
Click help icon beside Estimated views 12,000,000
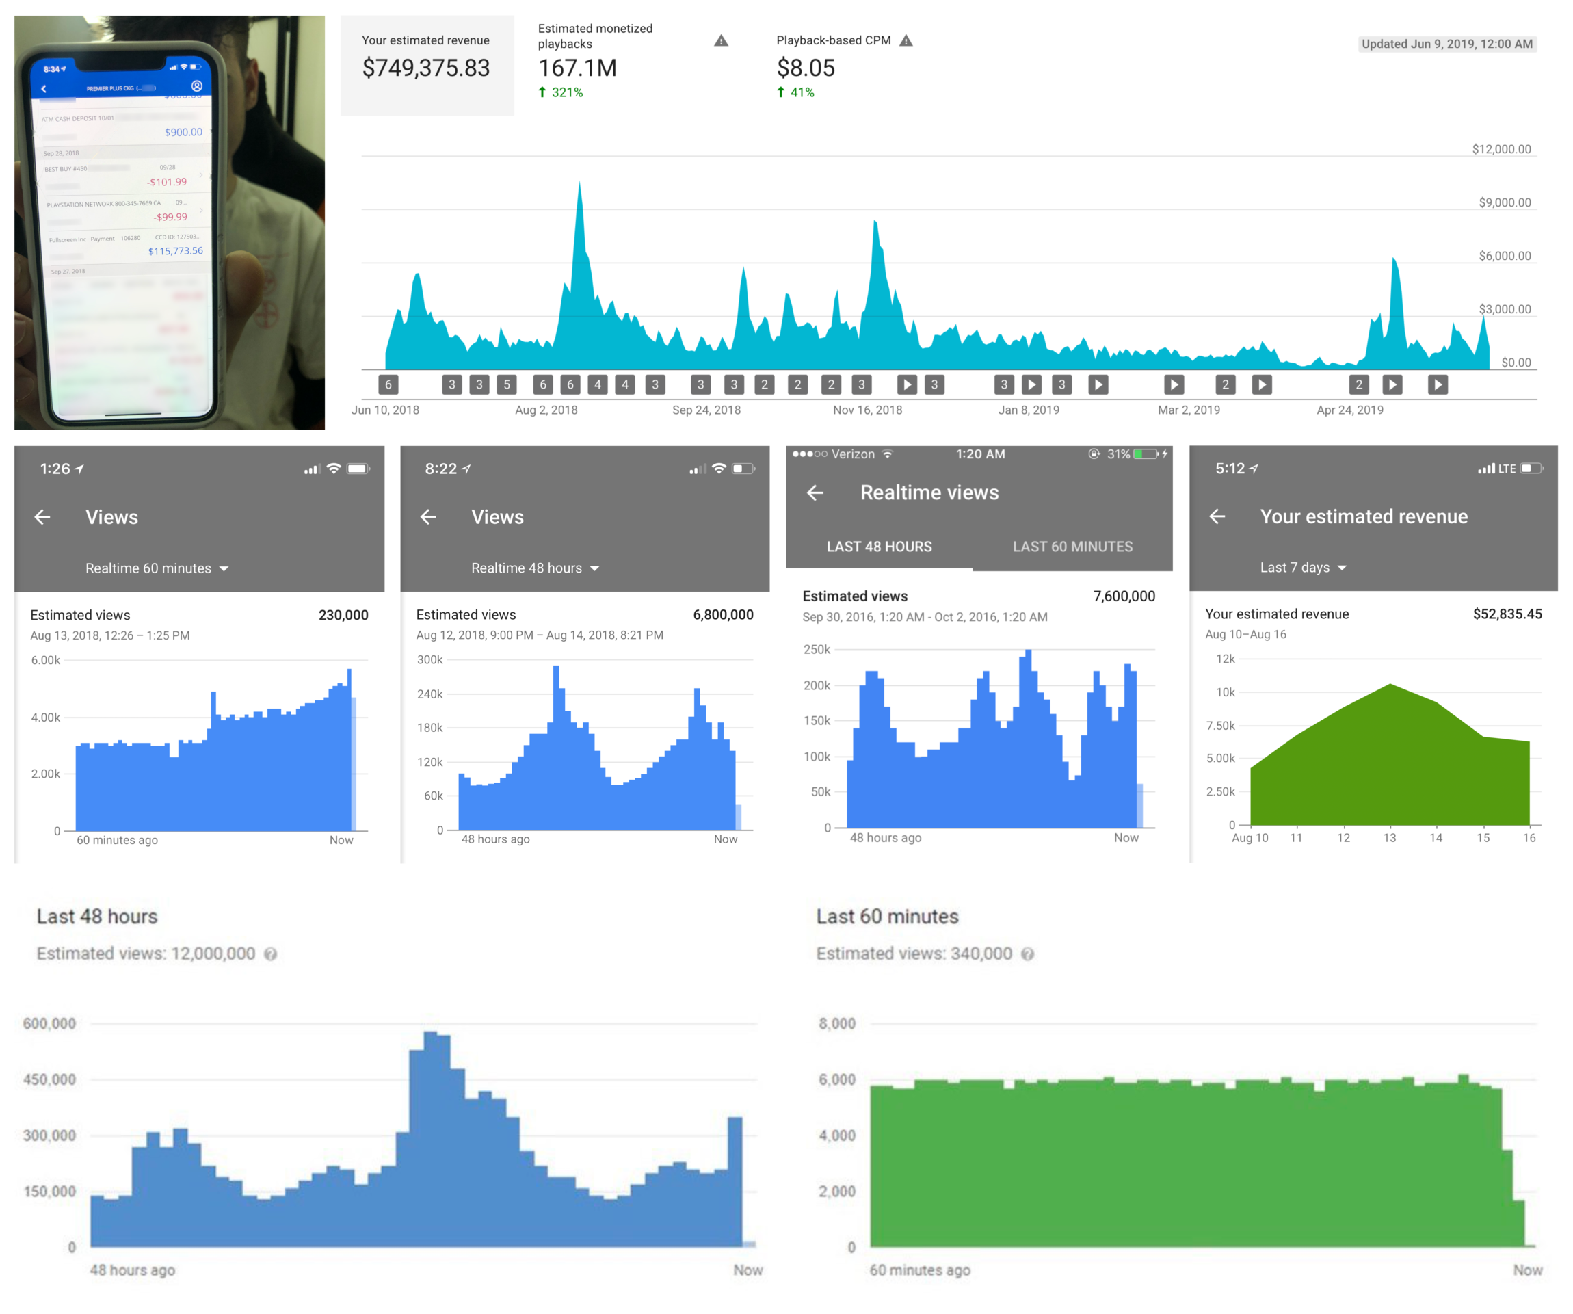click(x=270, y=954)
